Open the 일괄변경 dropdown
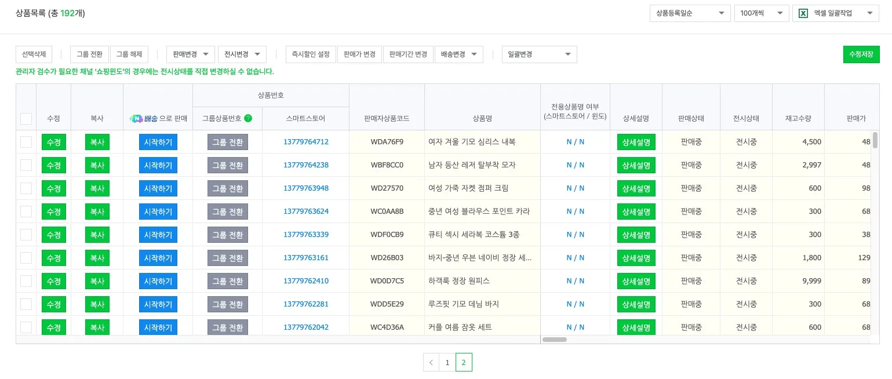892x379 pixels. tap(540, 54)
